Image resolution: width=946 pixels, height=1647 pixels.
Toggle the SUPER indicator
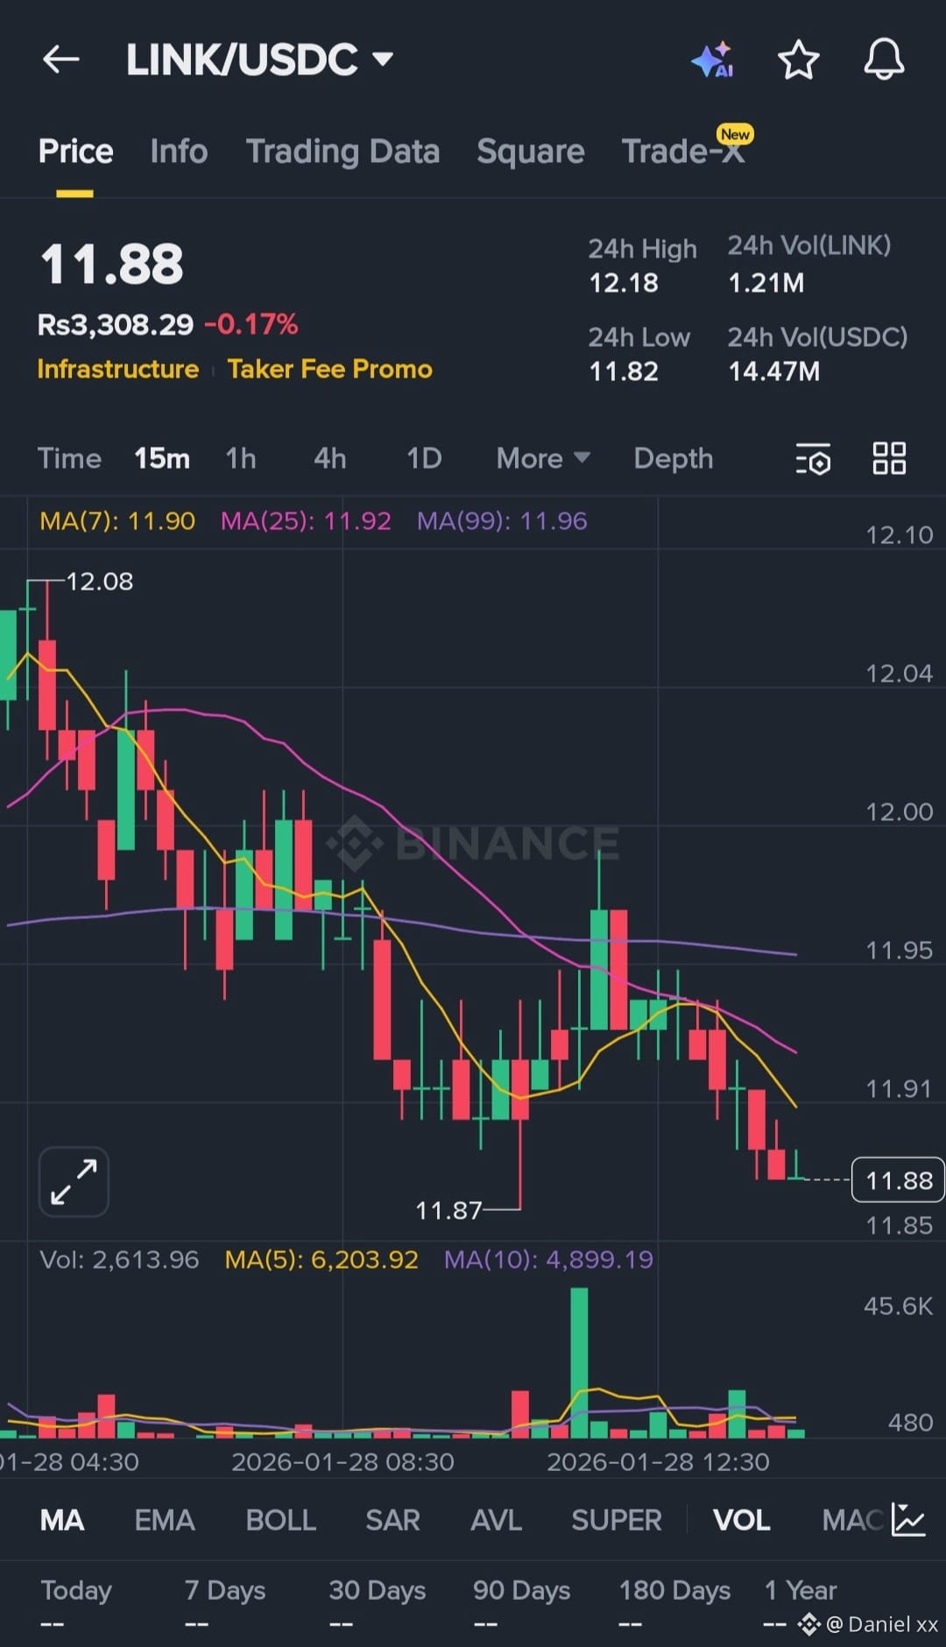pos(617,1520)
